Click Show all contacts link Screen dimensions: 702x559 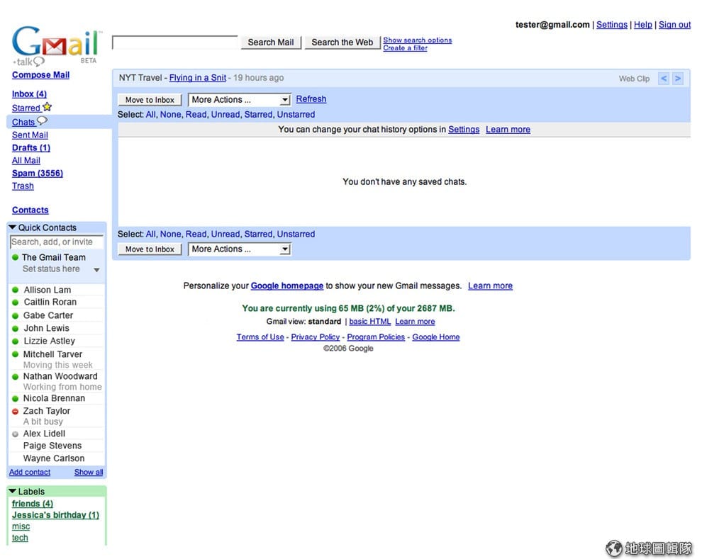pos(89,473)
